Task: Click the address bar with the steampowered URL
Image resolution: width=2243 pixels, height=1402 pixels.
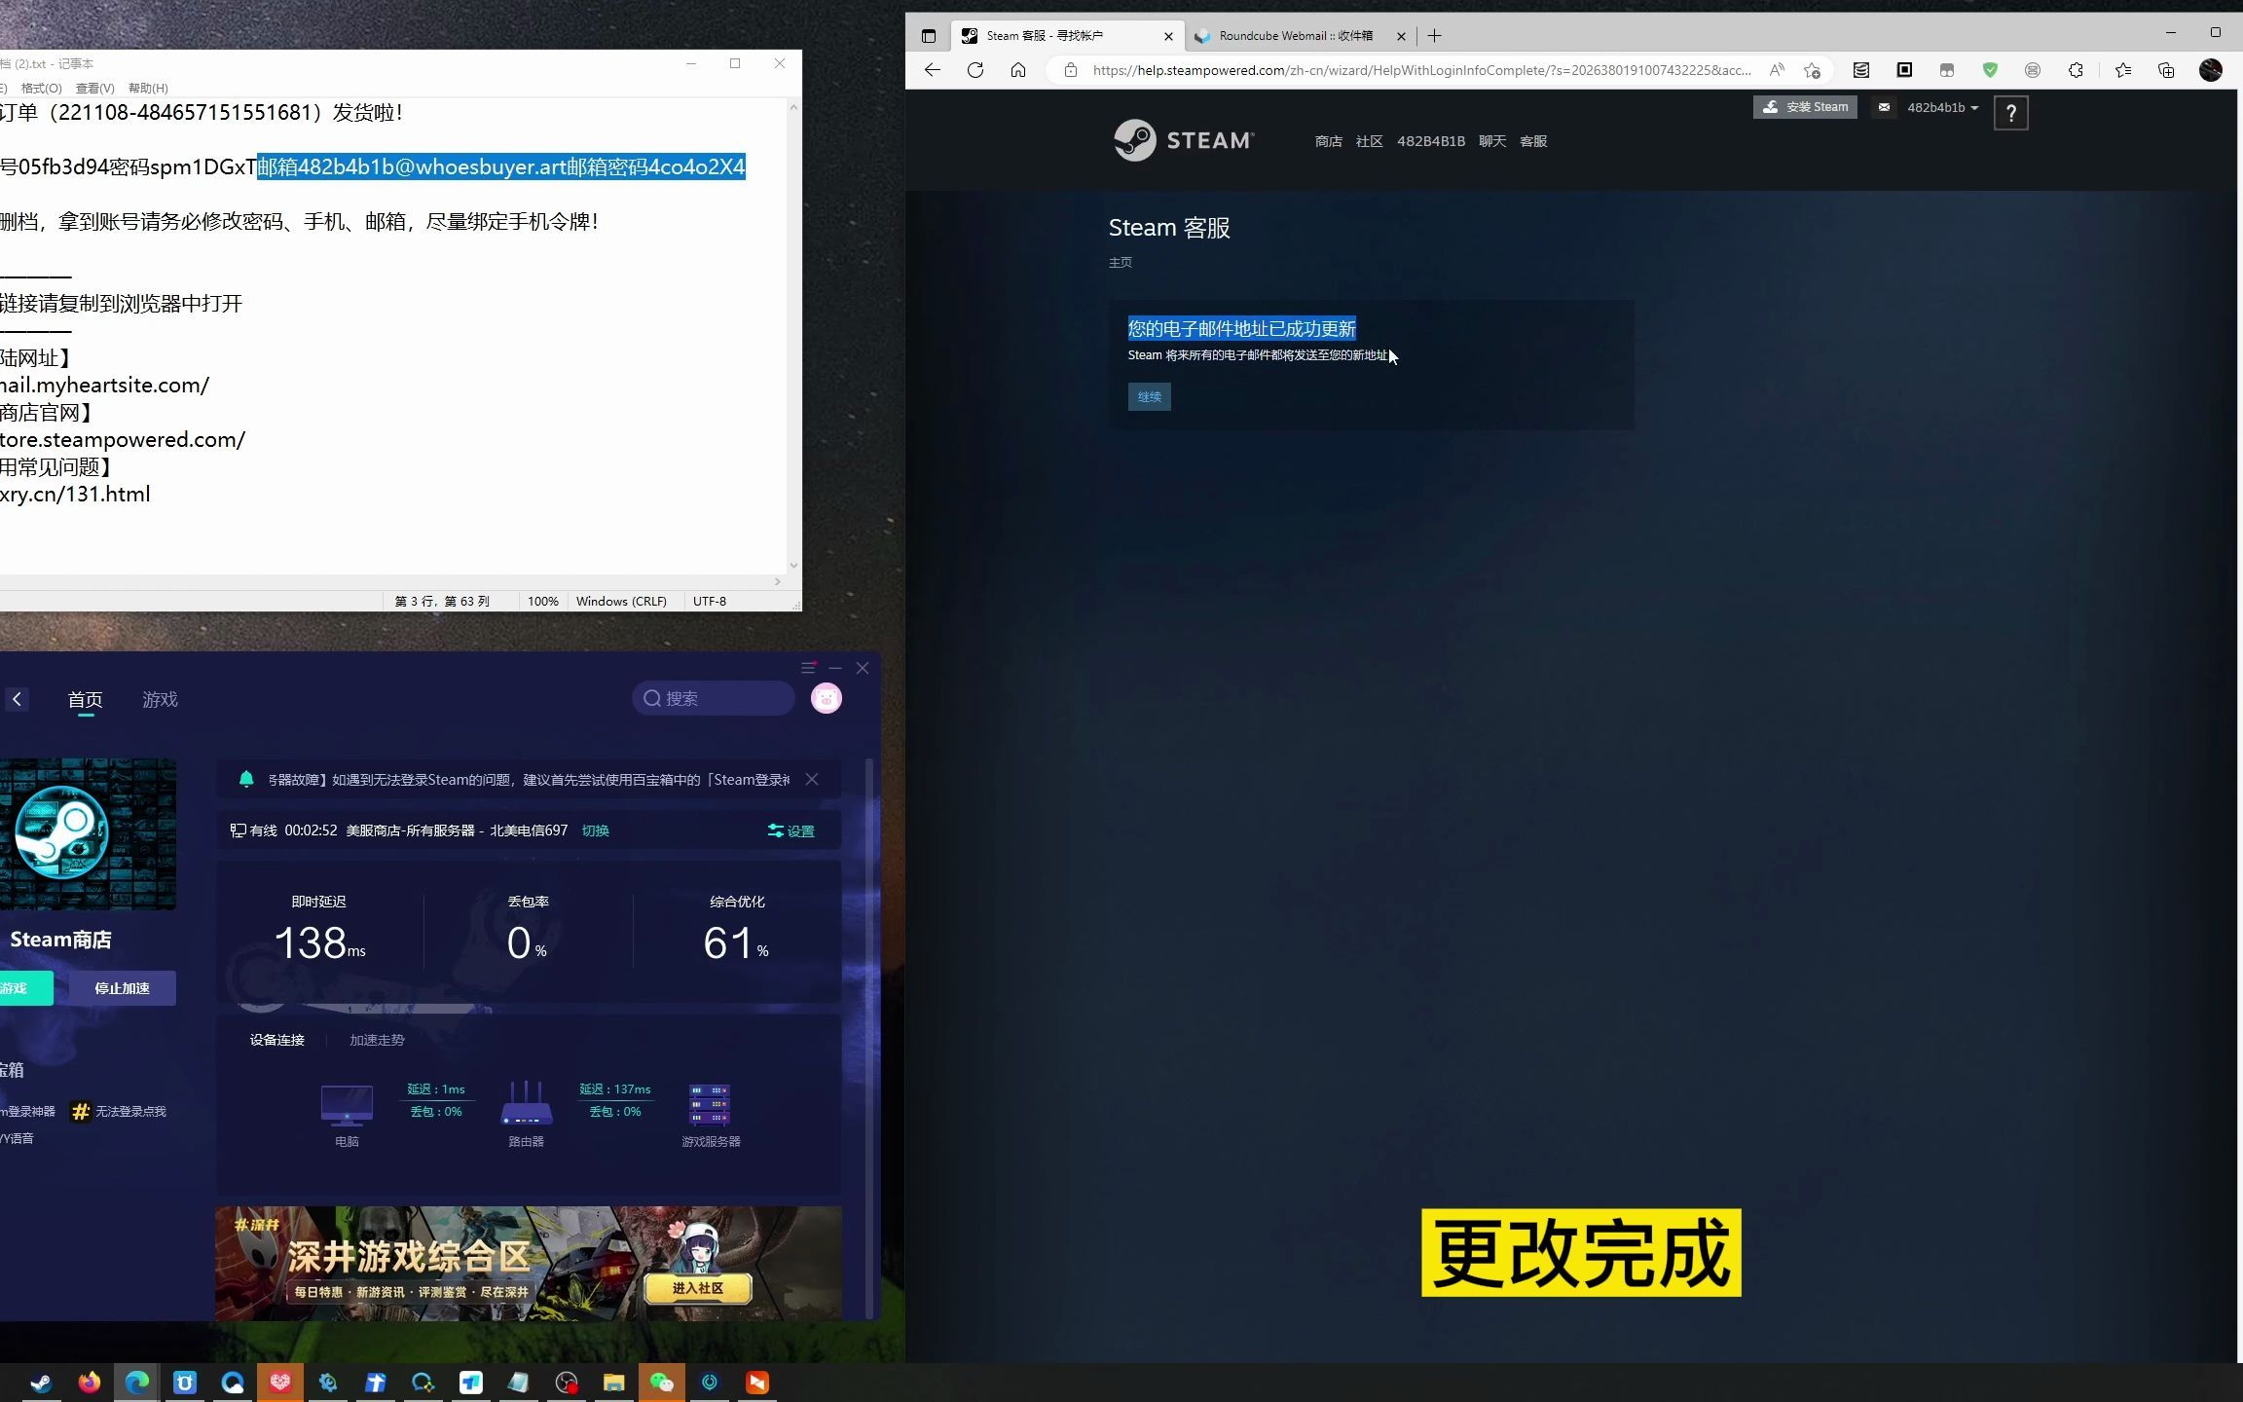Action: 1421,70
